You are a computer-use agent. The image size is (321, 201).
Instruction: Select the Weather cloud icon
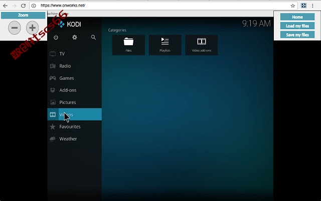53,139
